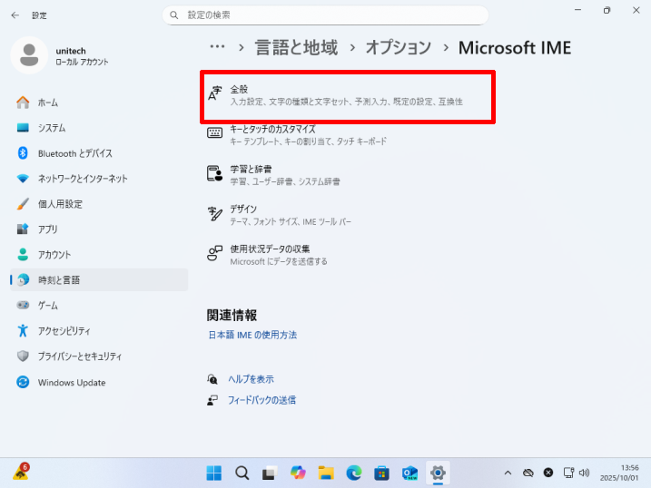The image size is (651, 488).
Task: Click the ヘルプを表示 link
Action: [252, 379]
